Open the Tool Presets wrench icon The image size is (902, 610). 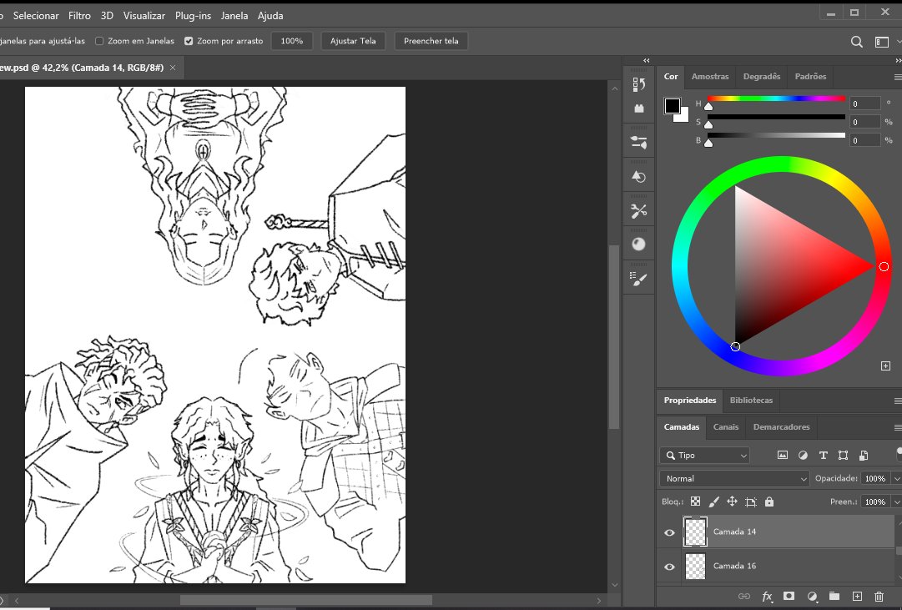click(x=638, y=210)
